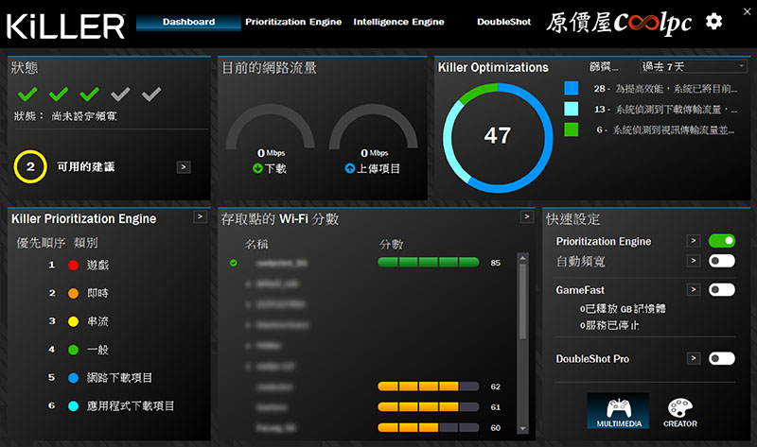
Task: Click the 名稱 column header
Action: click(255, 245)
